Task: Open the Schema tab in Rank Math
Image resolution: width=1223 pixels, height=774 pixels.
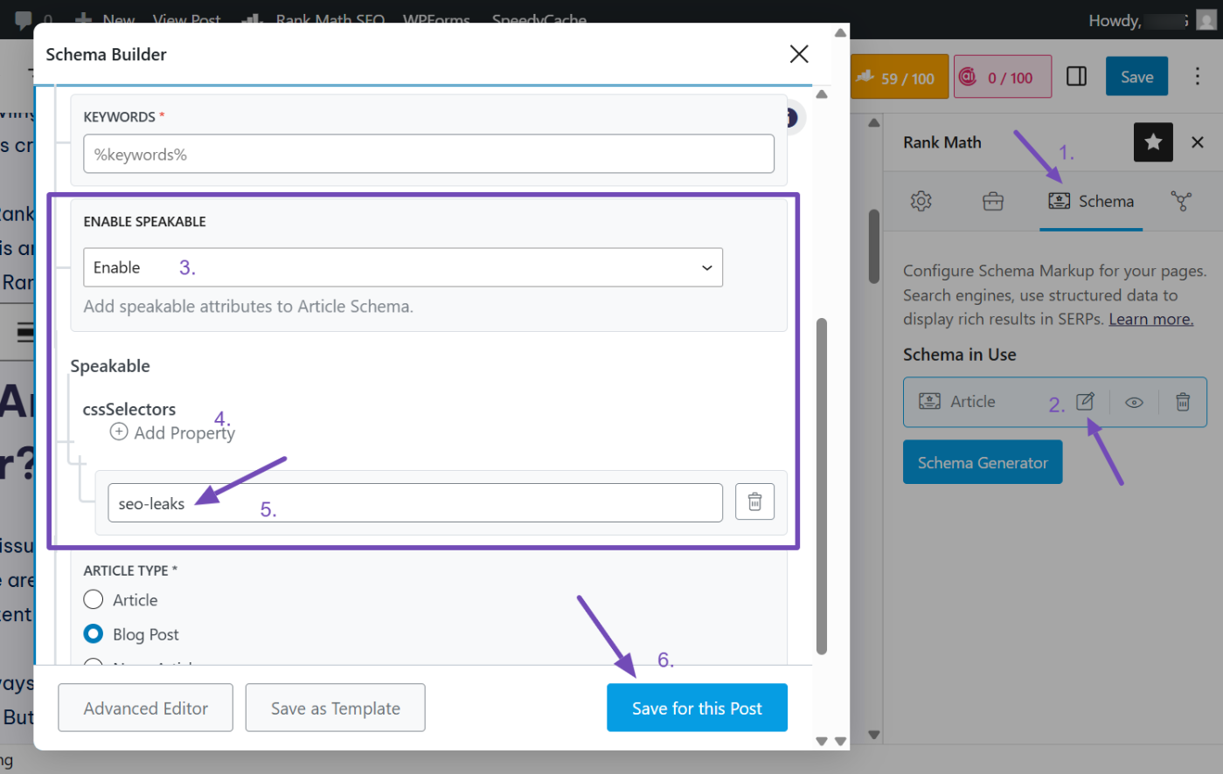Action: tap(1091, 201)
